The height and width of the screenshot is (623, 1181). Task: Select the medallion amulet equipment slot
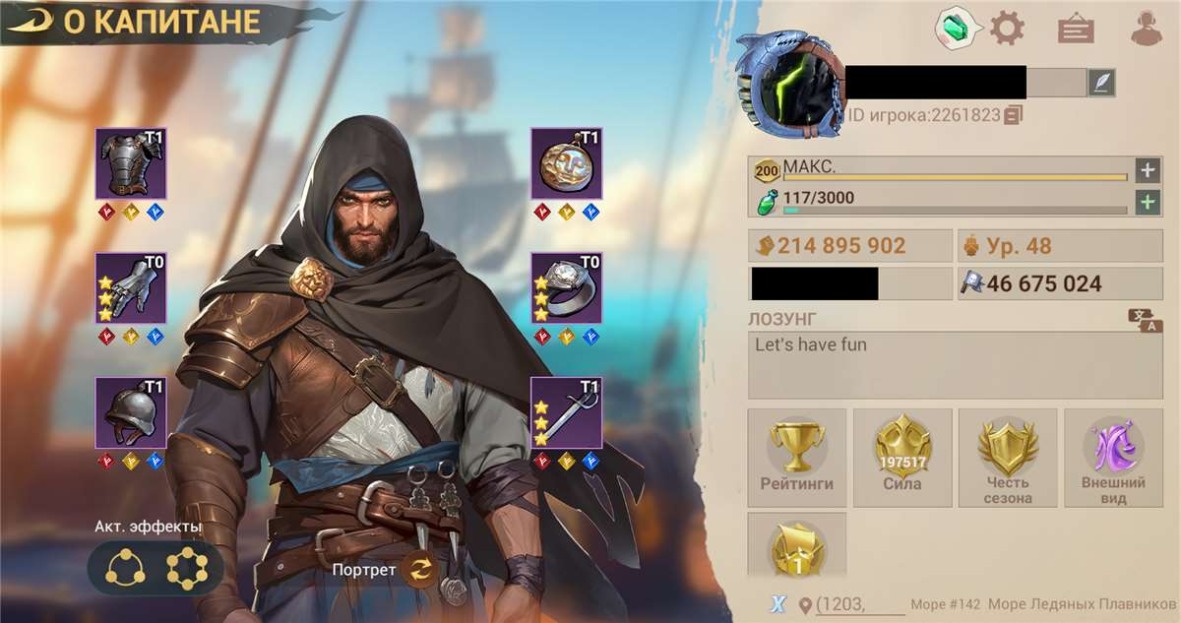(x=566, y=163)
